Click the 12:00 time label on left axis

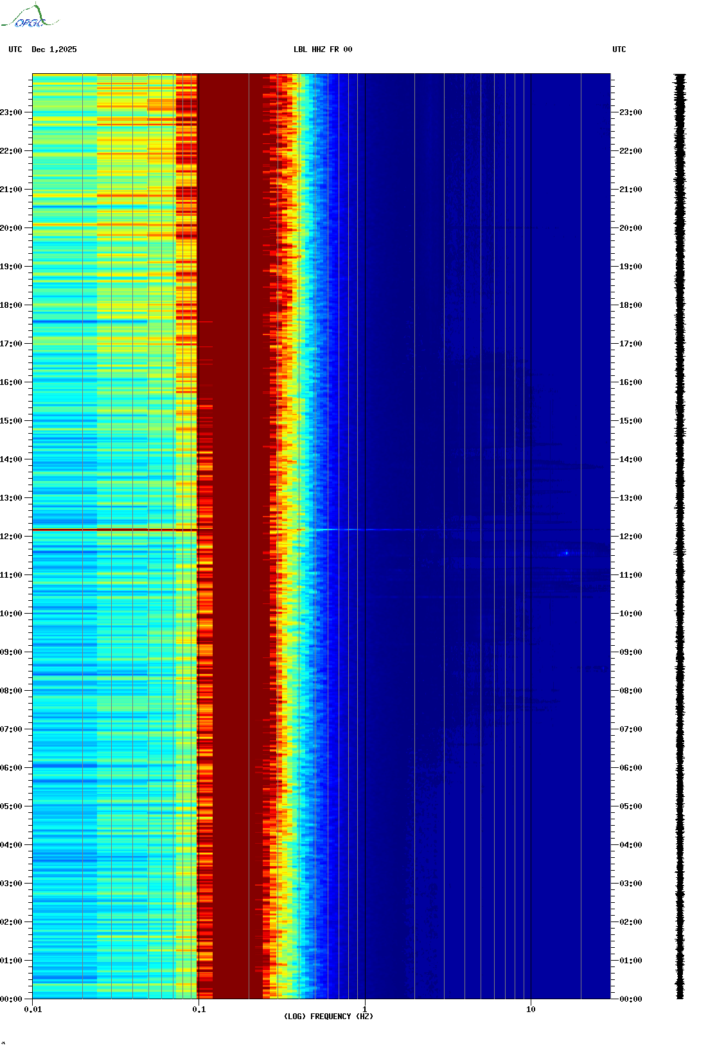(x=12, y=537)
